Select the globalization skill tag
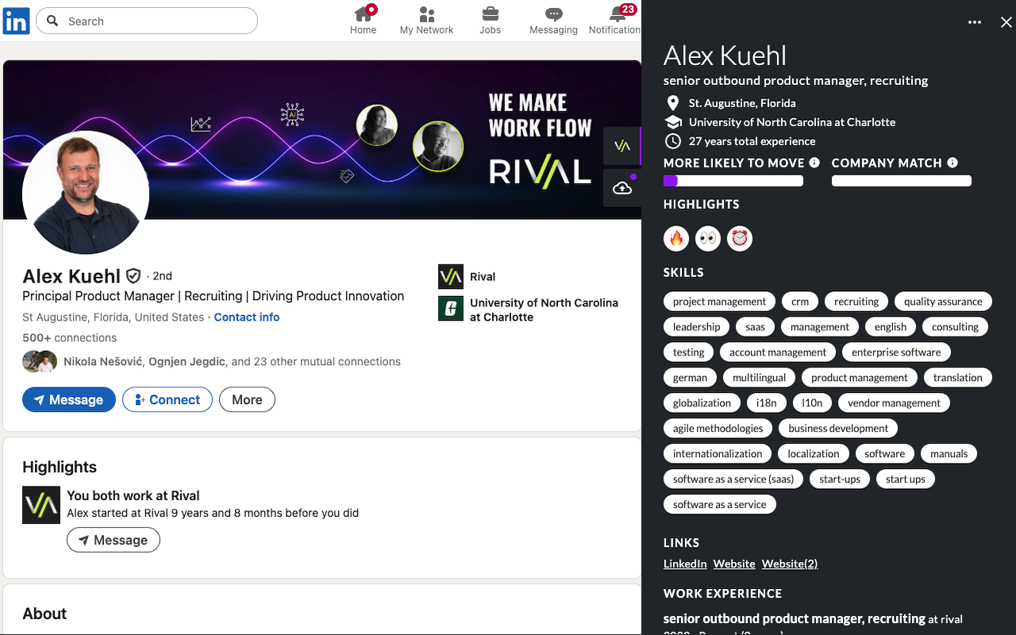The image size is (1016, 635). tap(702, 402)
